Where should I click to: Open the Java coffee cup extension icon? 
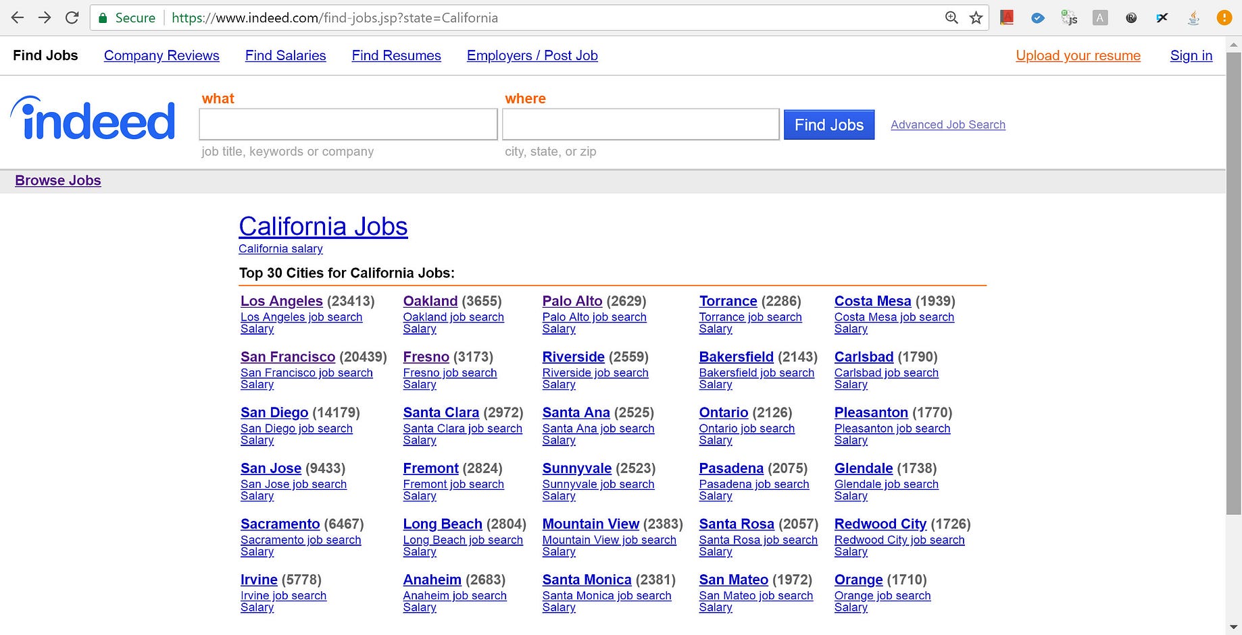1193,18
